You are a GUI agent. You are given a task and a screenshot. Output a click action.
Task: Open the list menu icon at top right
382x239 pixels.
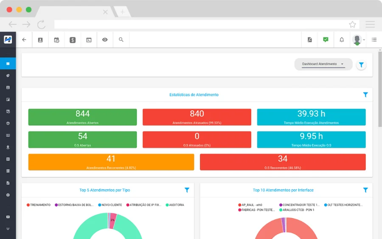pos(374,40)
